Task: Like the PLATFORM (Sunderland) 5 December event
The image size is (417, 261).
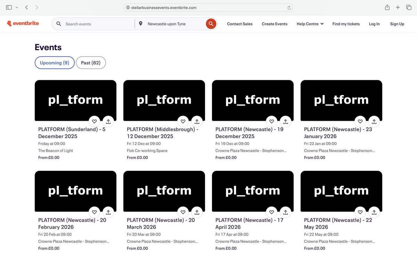Action: [x=95, y=121]
